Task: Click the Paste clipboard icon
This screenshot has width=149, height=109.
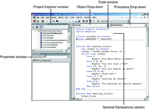Action: coord(54,21)
